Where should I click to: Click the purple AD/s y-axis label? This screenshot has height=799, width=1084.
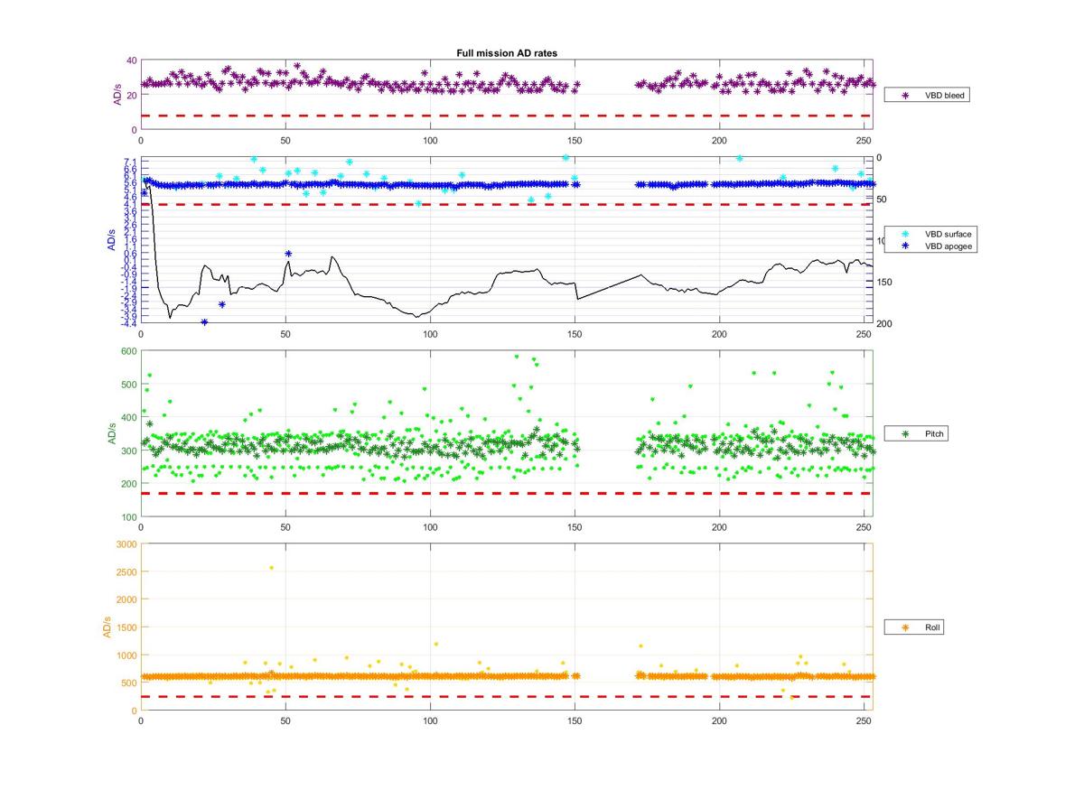117,95
